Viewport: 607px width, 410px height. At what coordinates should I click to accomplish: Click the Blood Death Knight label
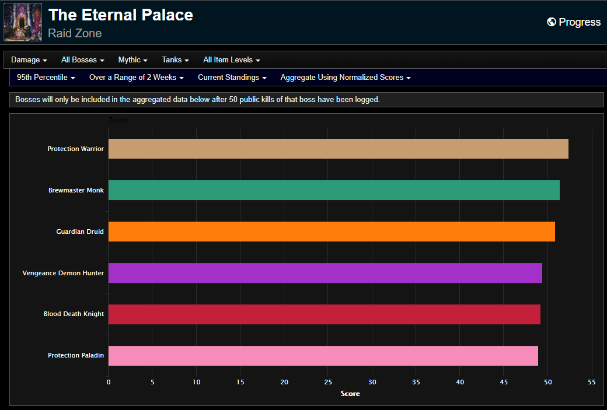74,314
